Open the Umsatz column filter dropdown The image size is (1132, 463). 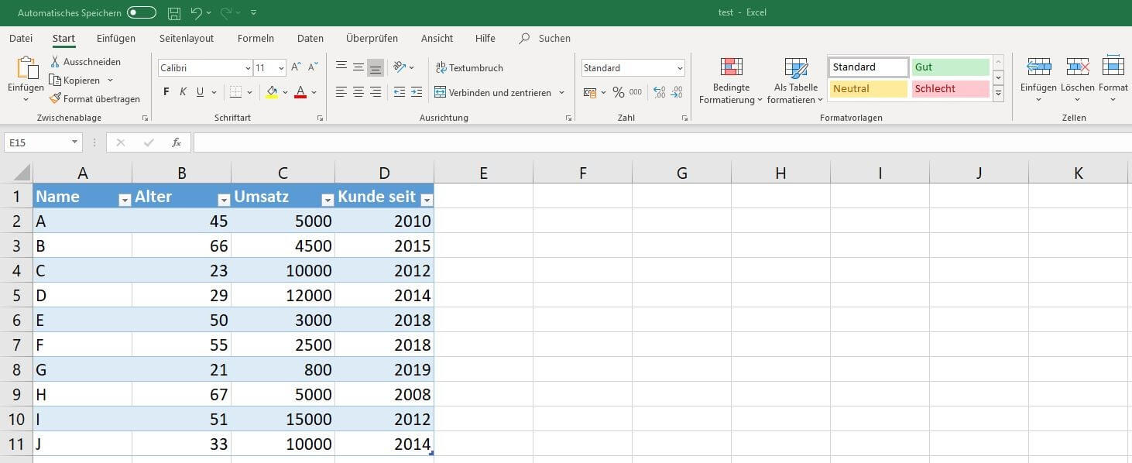click(327, 200)
